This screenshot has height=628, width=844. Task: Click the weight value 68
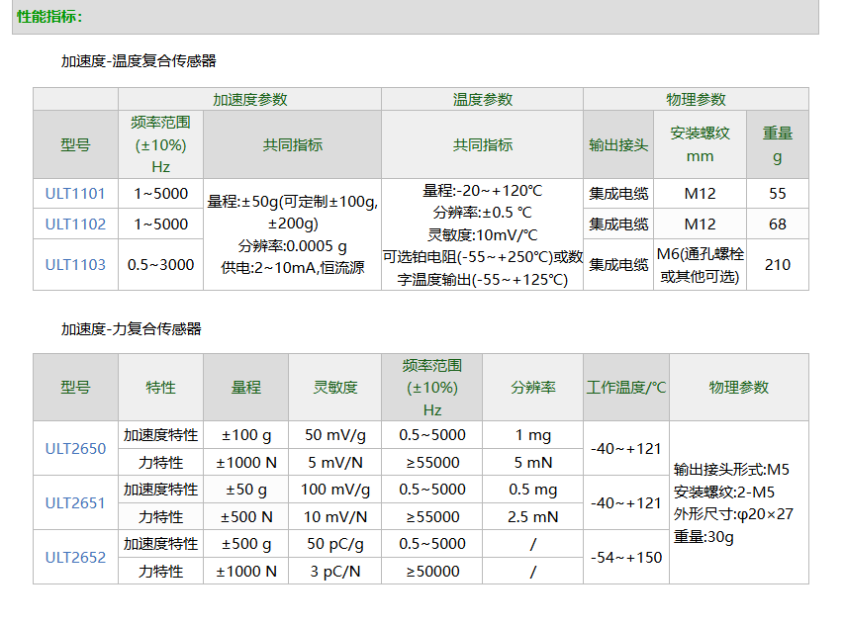[778, 224]
